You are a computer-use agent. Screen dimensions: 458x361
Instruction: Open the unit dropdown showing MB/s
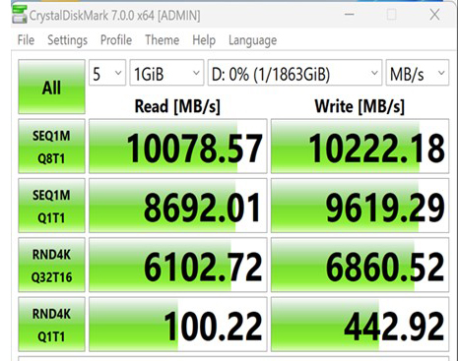[418, 73]
